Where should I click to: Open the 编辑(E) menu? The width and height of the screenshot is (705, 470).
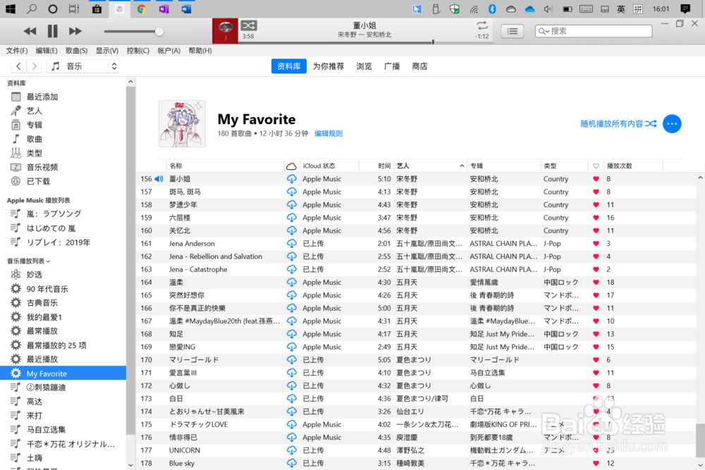47,50
